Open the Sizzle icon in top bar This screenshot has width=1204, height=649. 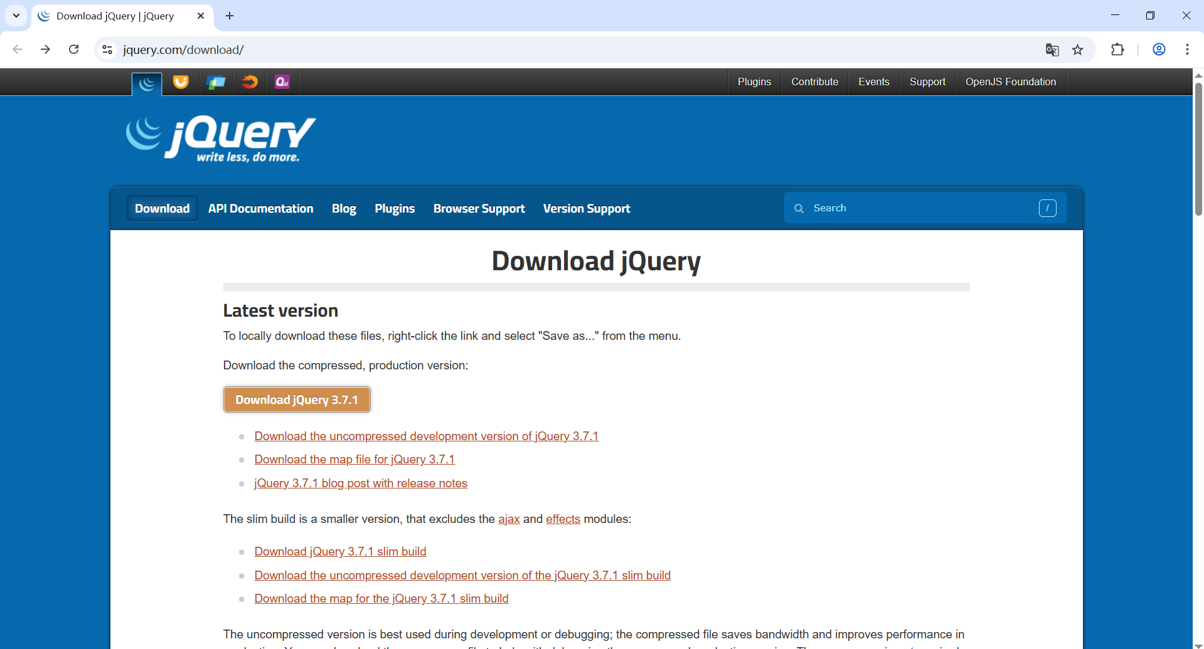(250, 82)
